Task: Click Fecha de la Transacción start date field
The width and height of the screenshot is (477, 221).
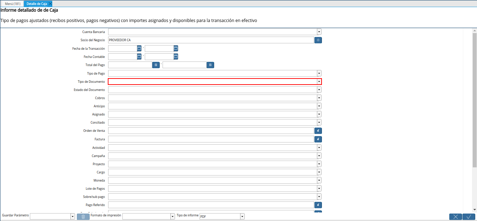Action: [x=123, y=48]
